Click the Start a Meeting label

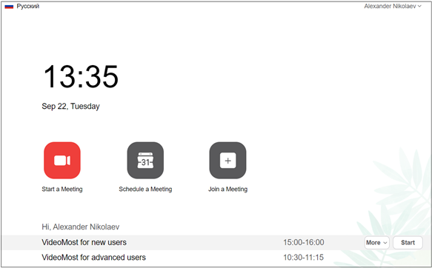pos(62,189)
